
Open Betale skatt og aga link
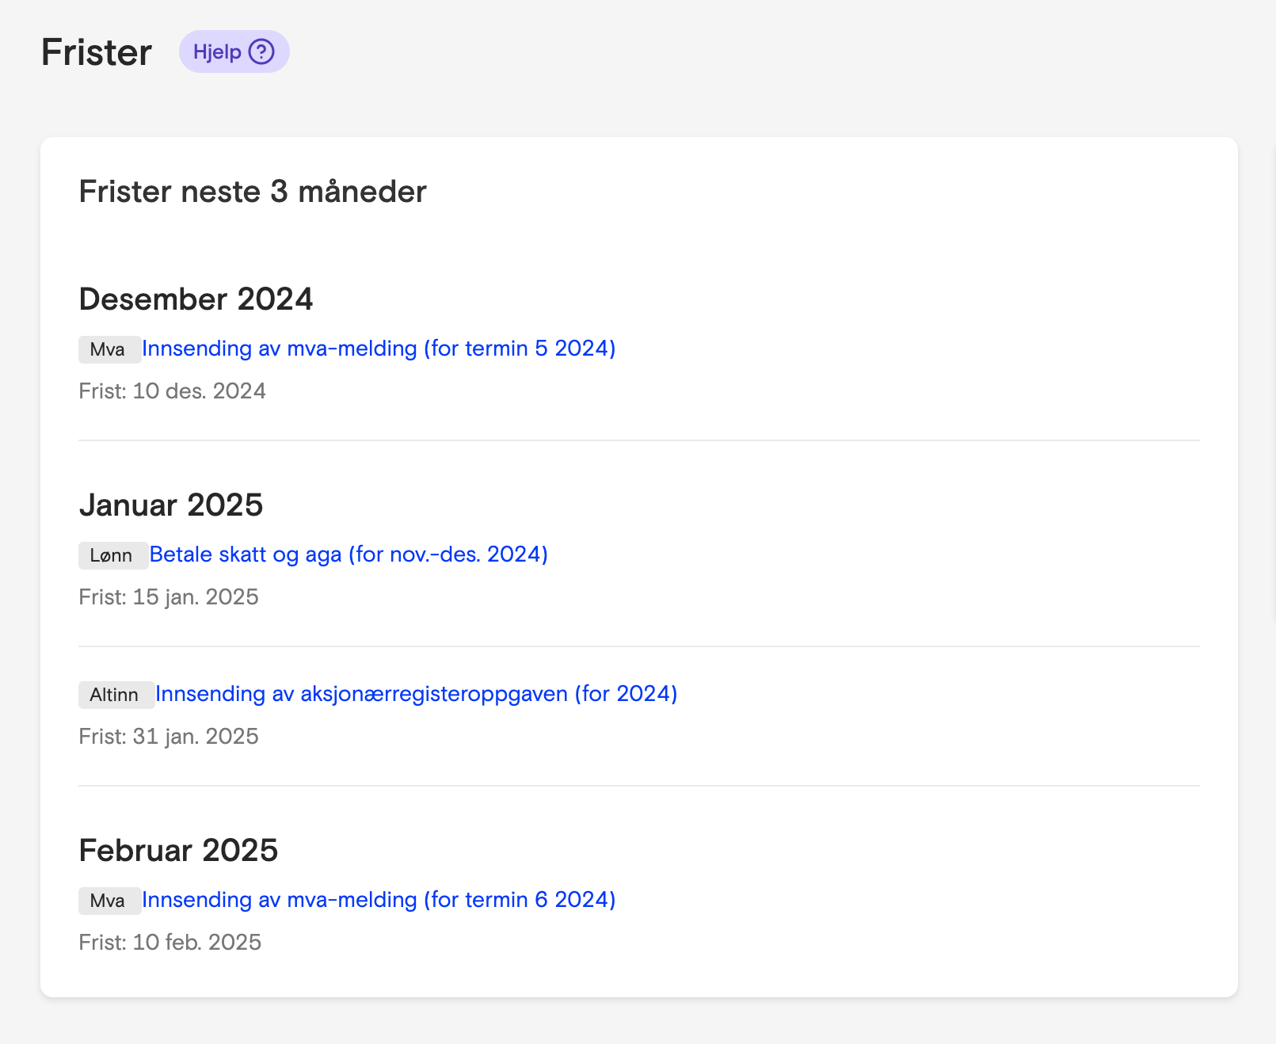click(349, 554)
